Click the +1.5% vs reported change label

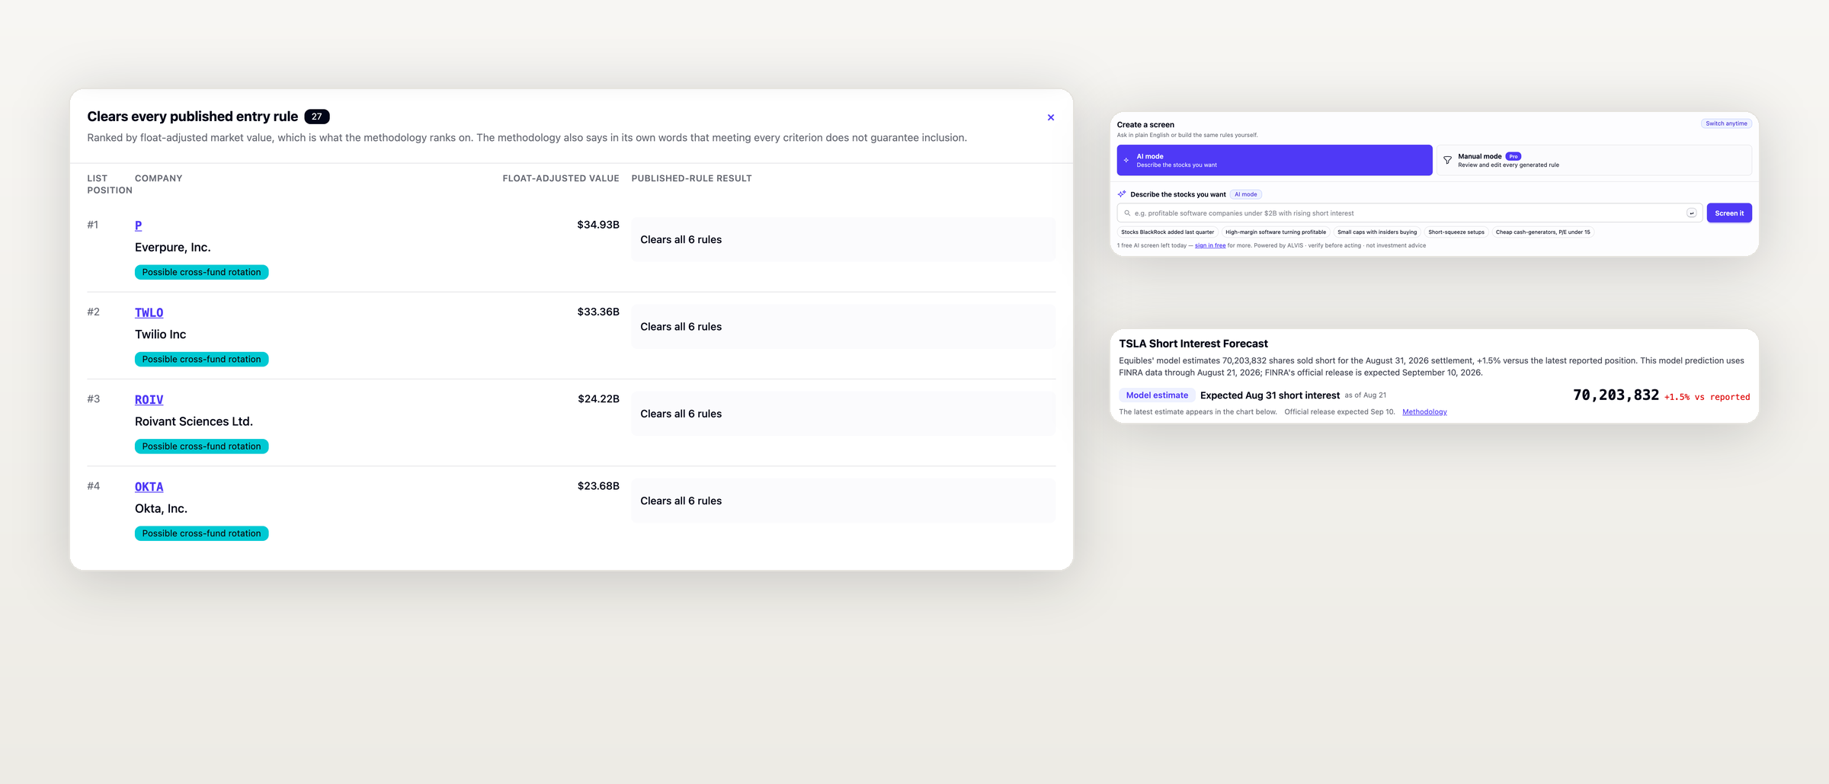click(1707, 397)
